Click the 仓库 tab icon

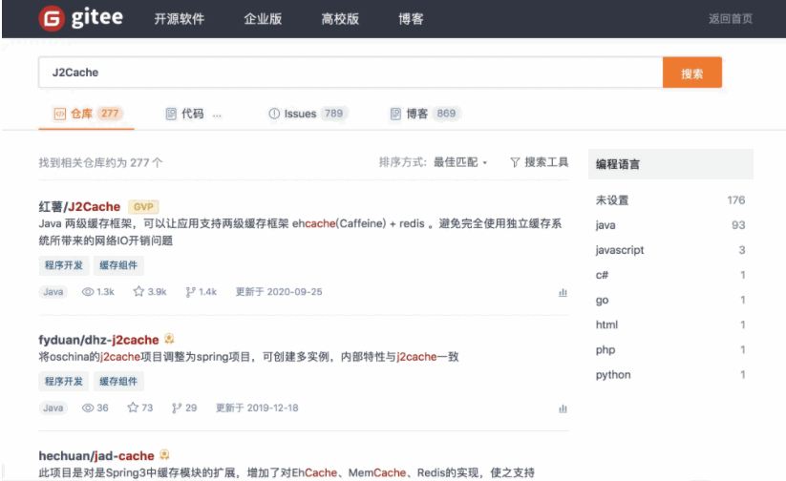click(59, 114)
